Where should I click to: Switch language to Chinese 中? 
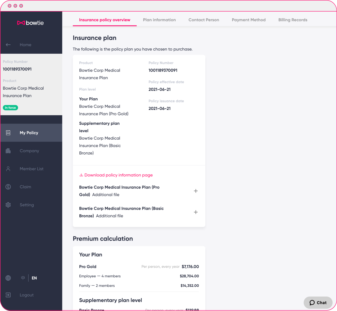pyautogui.click(x=23, y=278)
